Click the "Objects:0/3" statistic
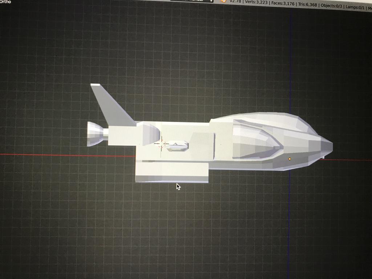 (331, 6)
